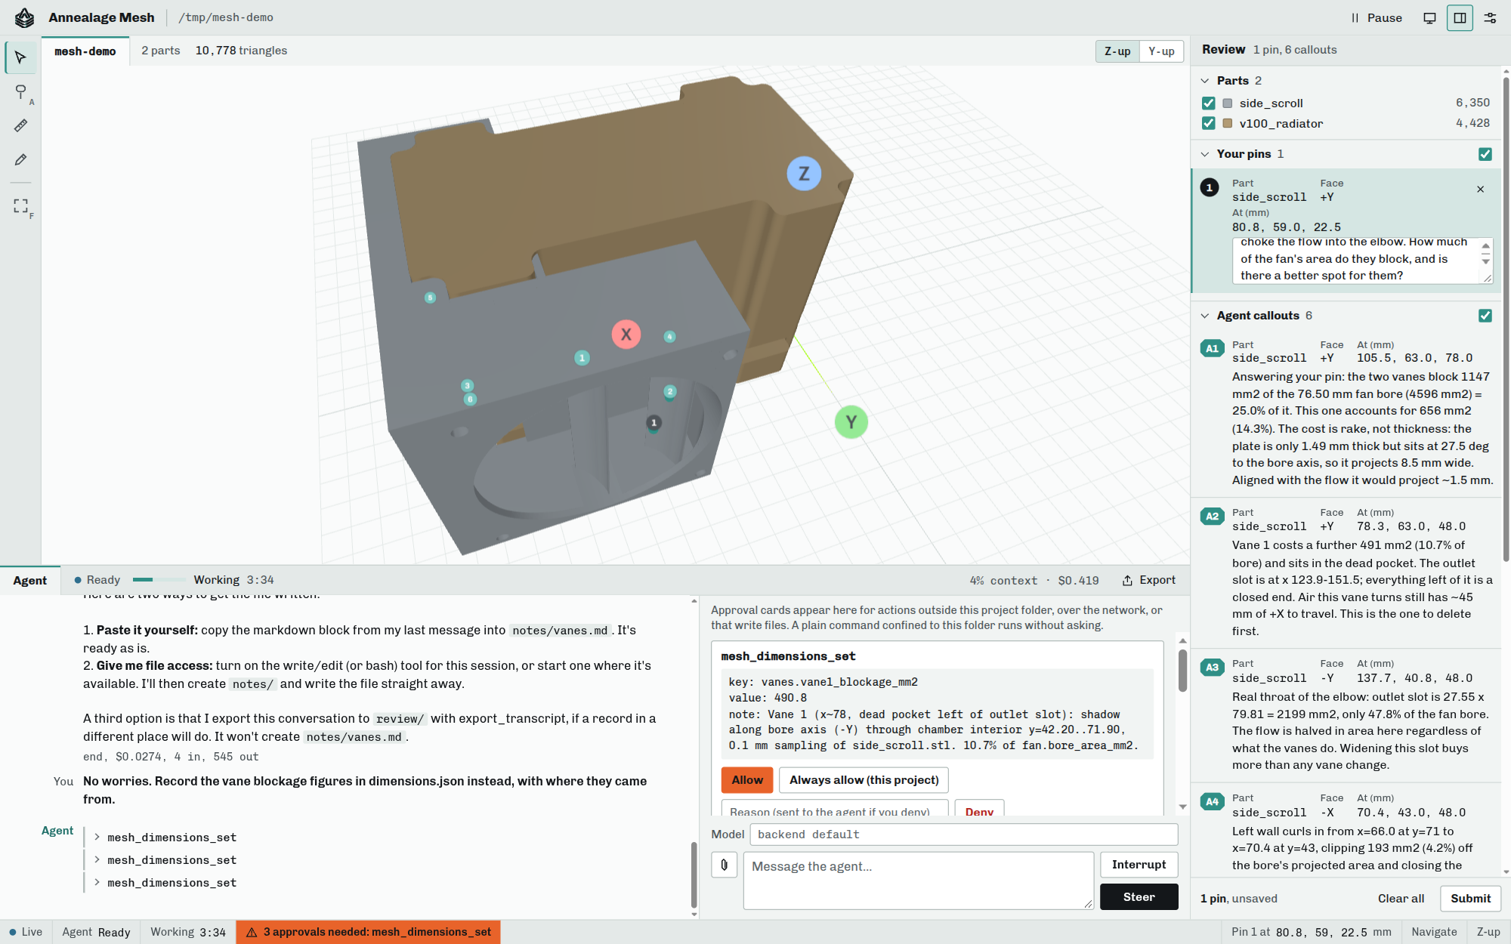The width and height of the screenshot is (1511, 944).
Task: Click the red X axis gizmo
Action: pos(626,335)
